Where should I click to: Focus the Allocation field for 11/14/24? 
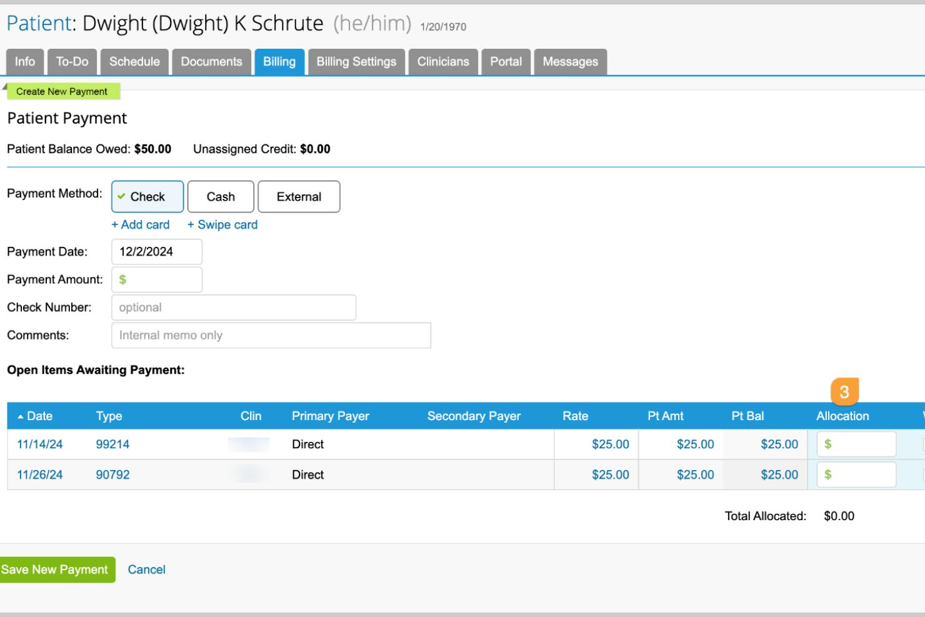point(856,444)
